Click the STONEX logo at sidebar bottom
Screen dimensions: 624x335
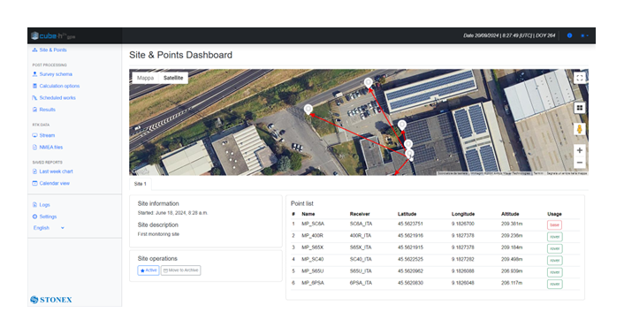(51, 300)
